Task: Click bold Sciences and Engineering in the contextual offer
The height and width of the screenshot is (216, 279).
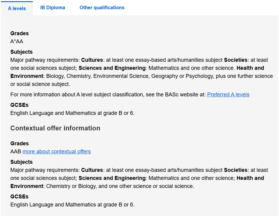Action: coord(112,178)
